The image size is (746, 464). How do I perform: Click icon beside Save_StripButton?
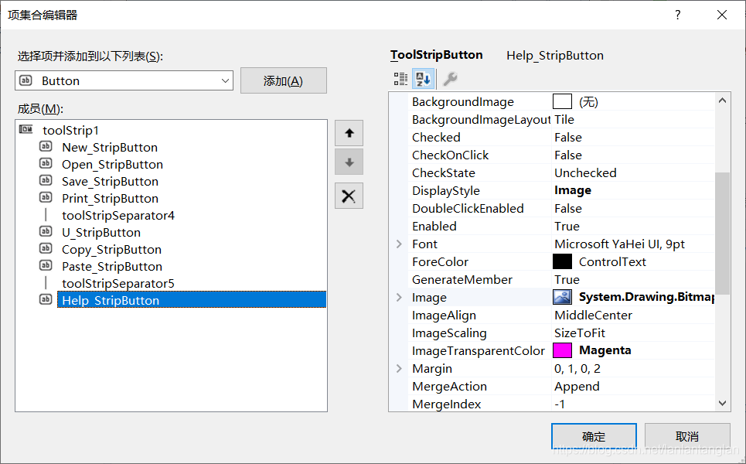point(46,180)
